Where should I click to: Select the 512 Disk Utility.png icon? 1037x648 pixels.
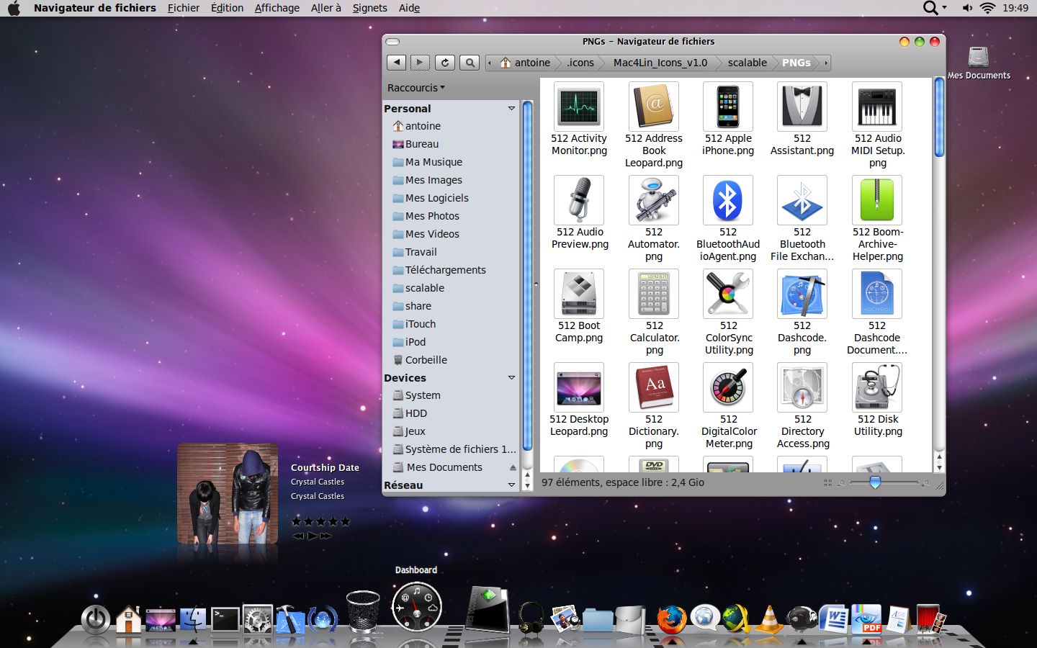coord(877,387)
